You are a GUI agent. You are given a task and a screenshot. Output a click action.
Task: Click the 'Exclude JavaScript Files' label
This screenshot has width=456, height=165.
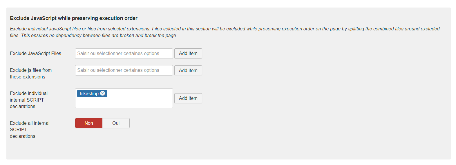[35, 54]
